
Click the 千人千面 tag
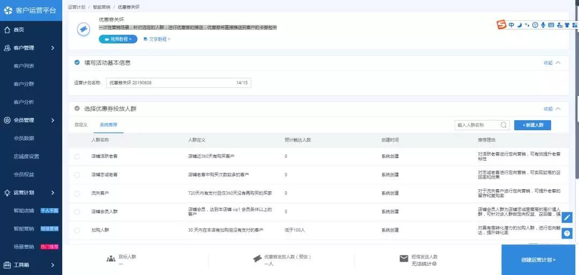(49, 211)
